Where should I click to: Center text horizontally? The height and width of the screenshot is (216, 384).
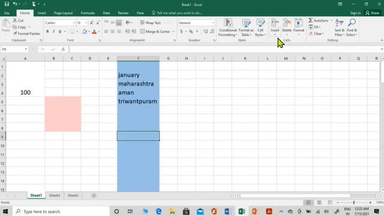tap(112, 31)
